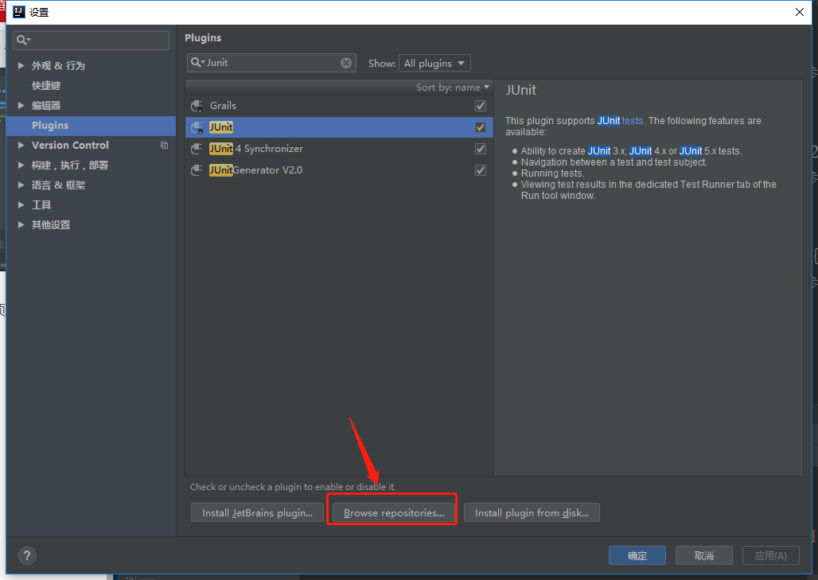Toggle the JUnitGenerator V2.0 checkbox
This screenshot has width=818, height=580.
coord(481,170)
